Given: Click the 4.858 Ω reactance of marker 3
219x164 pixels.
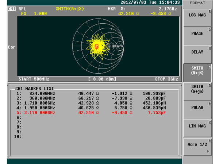Looking at the screenshot, I should point(123,103).
